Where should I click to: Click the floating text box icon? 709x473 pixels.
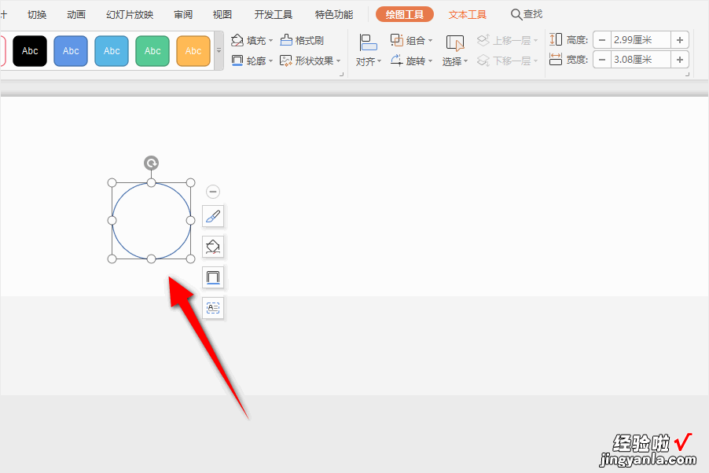click(213, 308)
